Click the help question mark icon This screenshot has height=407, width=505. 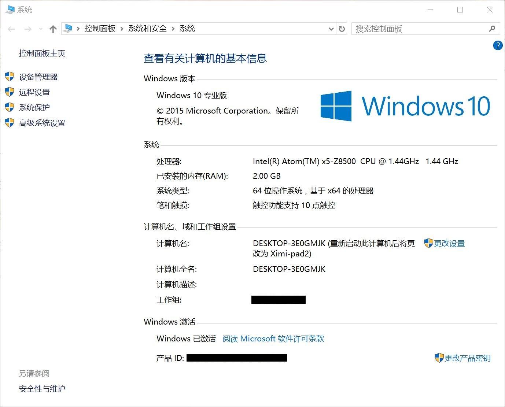[x=497, y=45]
